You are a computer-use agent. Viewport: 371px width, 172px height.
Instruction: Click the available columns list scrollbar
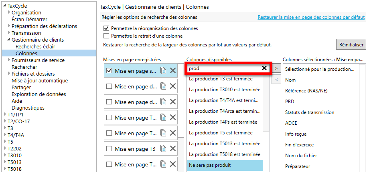coord(266,152)
